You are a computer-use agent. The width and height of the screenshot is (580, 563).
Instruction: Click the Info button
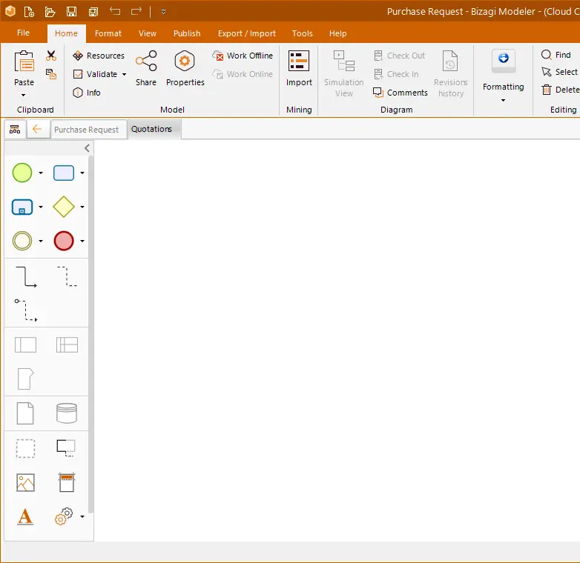pyautogui.click(x=87, y=93)
